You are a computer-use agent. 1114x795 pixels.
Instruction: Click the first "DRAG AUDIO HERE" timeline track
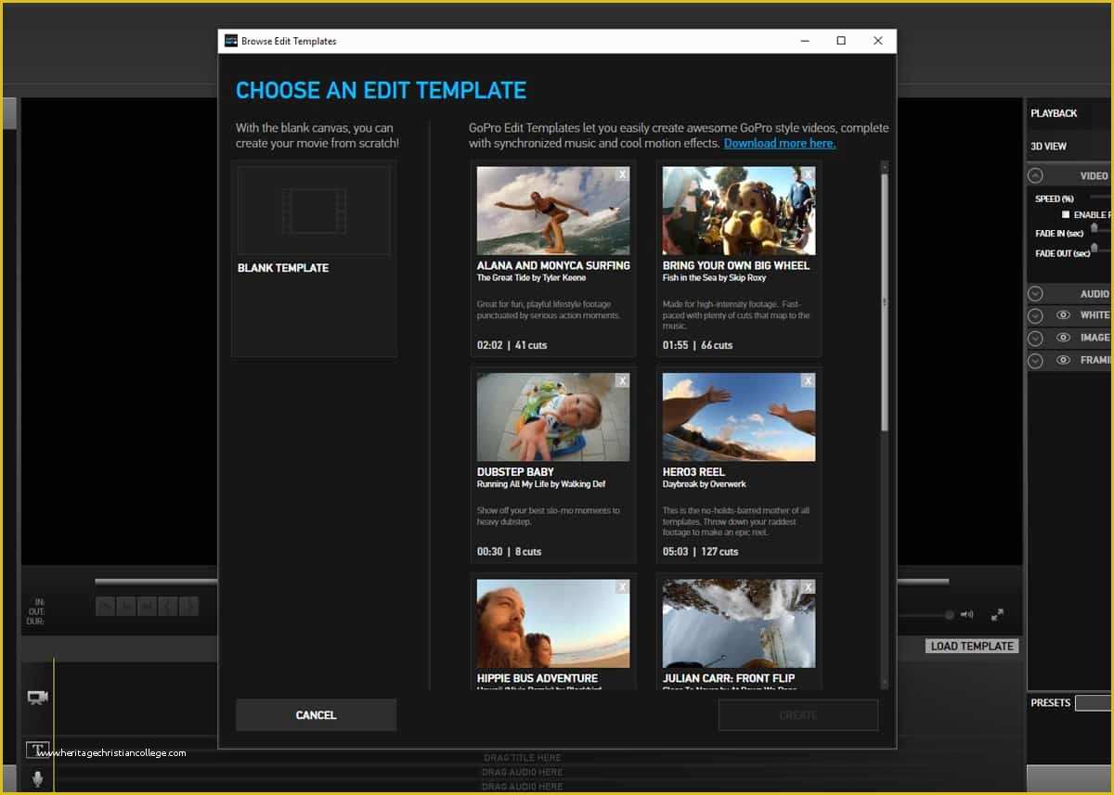(522, 772)
